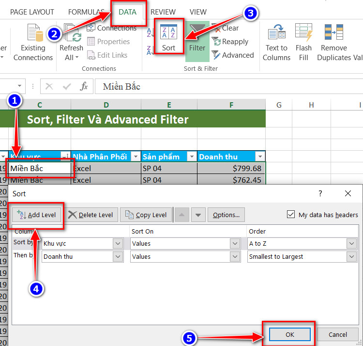Image resolution: width=363 pixels, height=346 pixels.
Task: Select column F header
Action: coord(231,105)
